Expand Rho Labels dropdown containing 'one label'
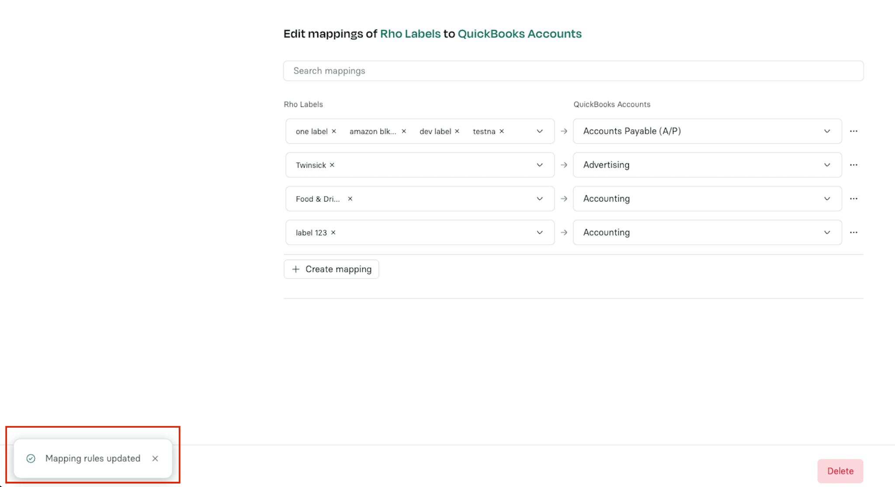The width and height of the screenshot is (895, 487). (540, 131)
